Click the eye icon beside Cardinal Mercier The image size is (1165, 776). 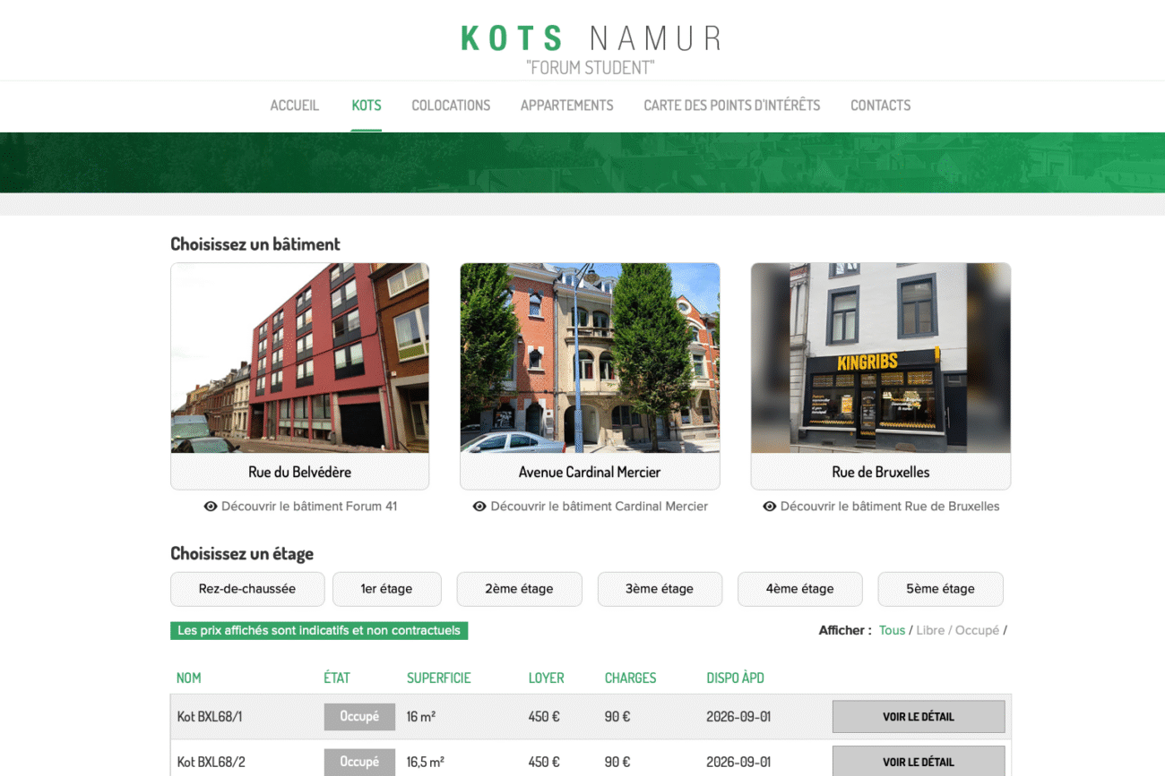pyautogui.click(x=479, y=507)
